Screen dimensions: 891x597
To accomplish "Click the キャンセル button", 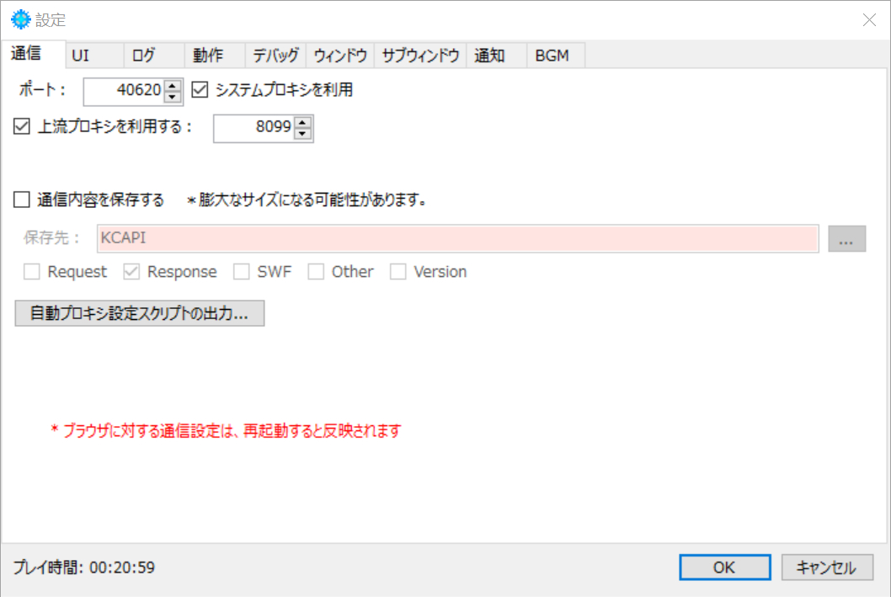I will point(827,567).
